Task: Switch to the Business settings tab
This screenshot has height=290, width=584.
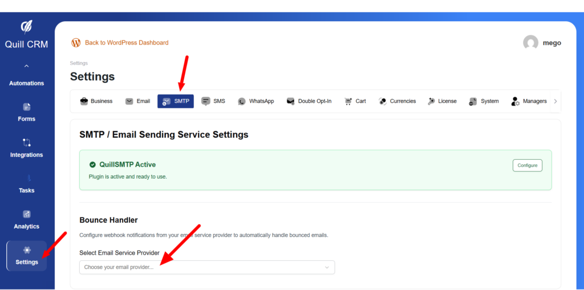Action: (96, 101)
